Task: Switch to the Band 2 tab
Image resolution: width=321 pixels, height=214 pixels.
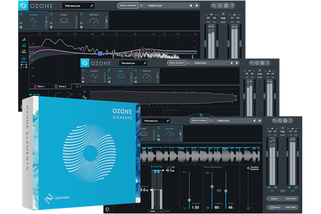Action: coord(60,86)
